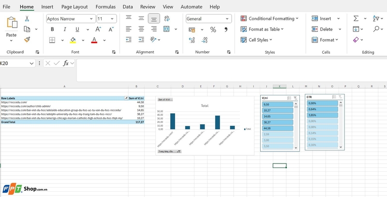387x197 pixels.
Task: Apply red font color
Action: tap(94, 40)
